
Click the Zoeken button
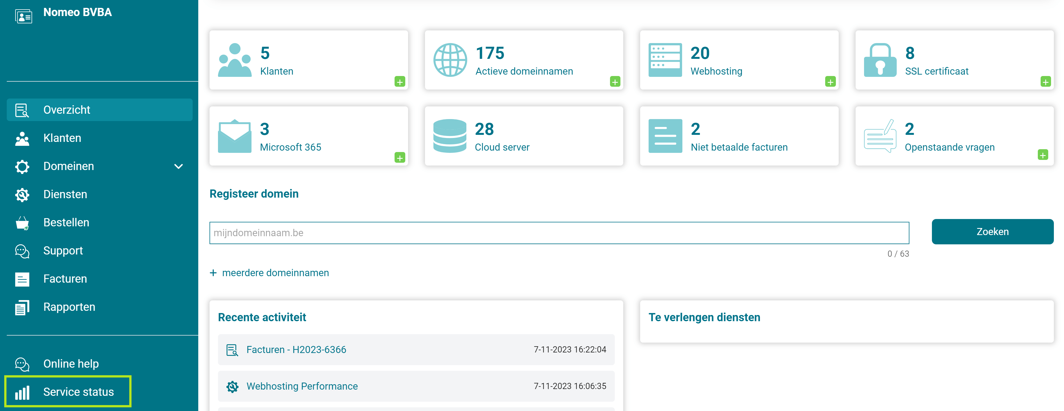(992, 232)
